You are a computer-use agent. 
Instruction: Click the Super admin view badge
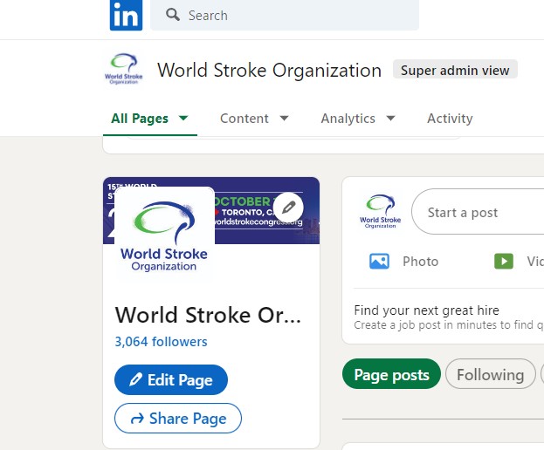[x=455, y=70]
